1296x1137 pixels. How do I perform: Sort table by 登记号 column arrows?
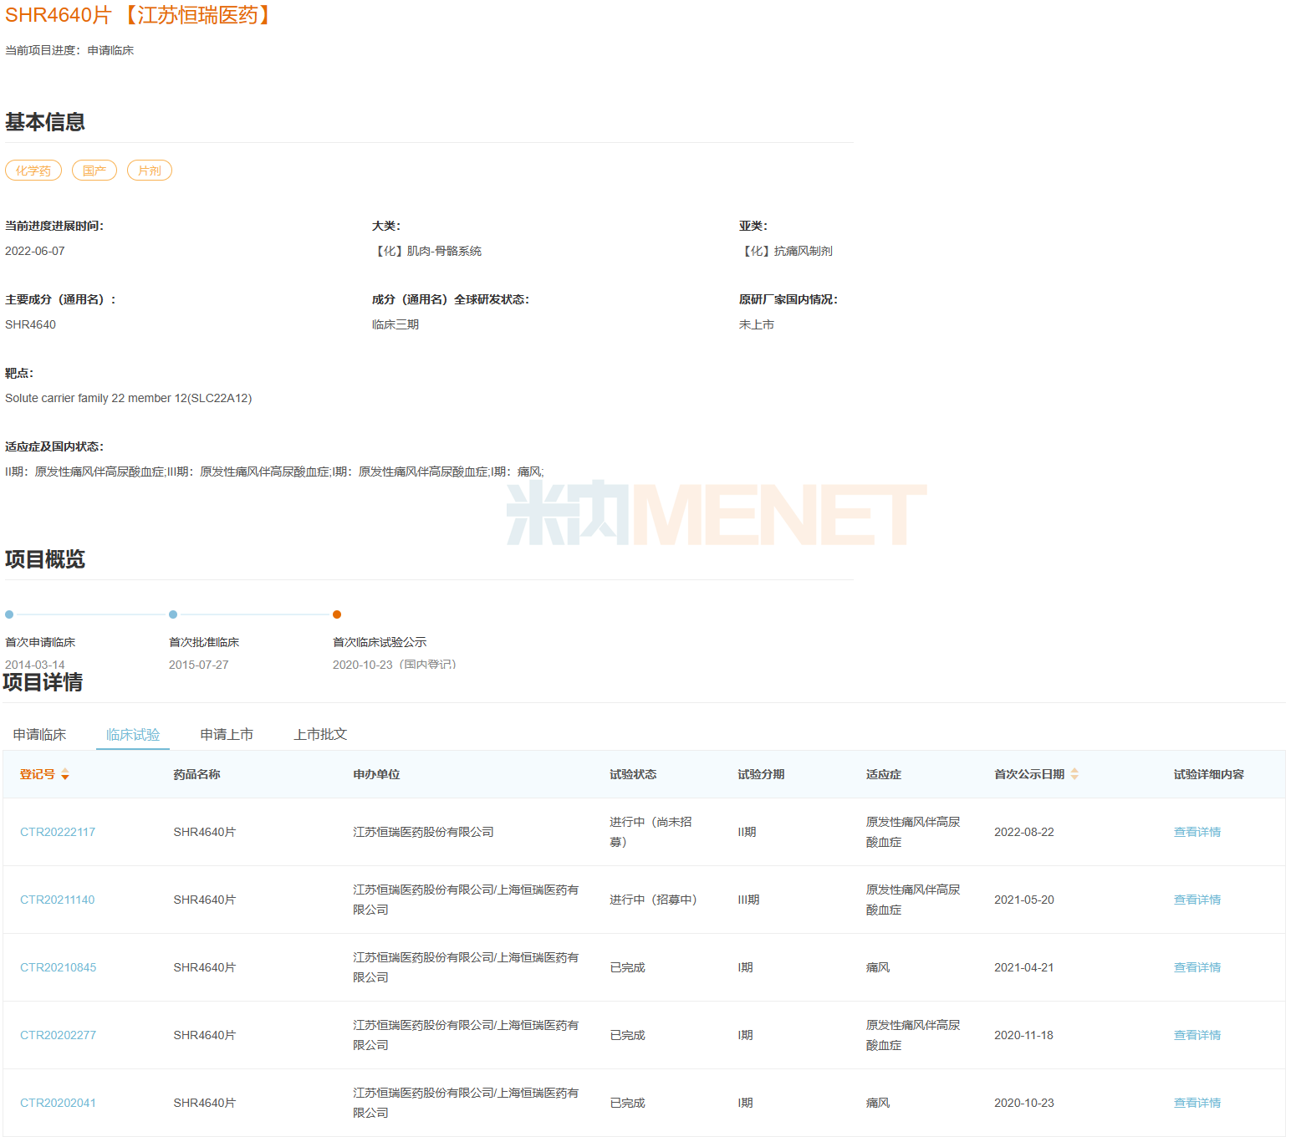point(65,774)
